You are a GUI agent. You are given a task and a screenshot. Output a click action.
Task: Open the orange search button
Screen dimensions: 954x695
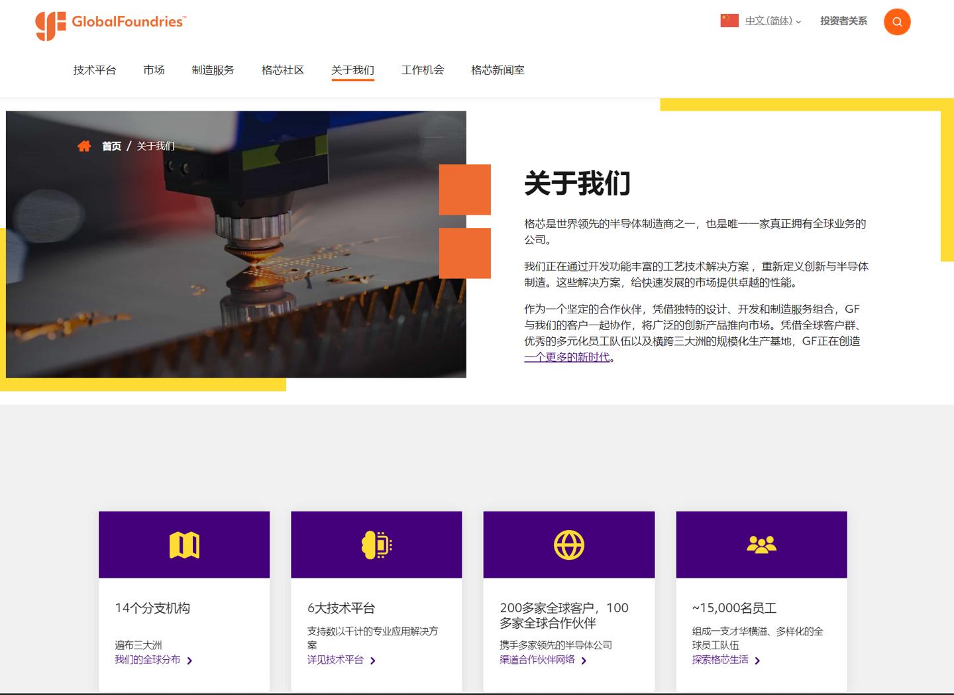click(896, 22)
